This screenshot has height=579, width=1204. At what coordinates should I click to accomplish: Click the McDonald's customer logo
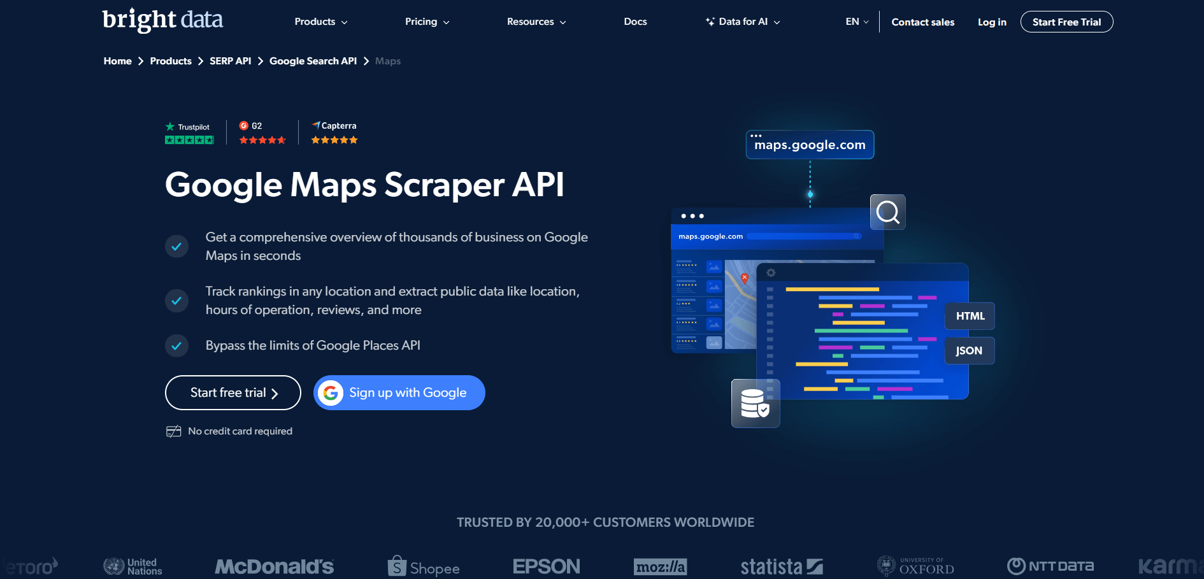[x=275, y=566]
